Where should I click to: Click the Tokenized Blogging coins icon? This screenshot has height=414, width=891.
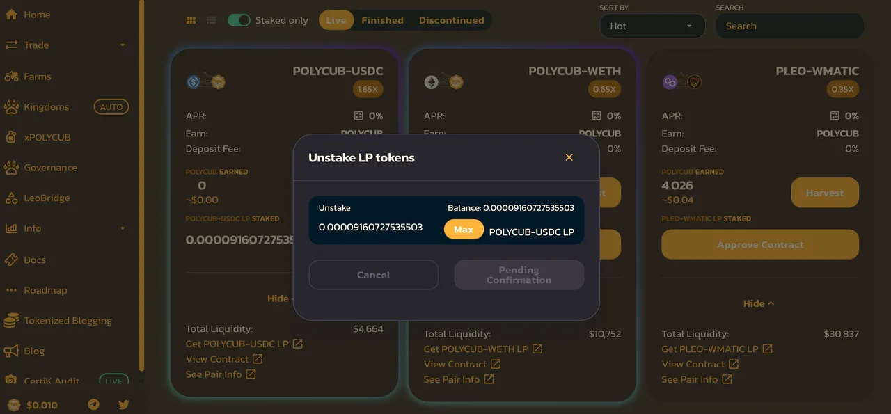tap(11, 321)
